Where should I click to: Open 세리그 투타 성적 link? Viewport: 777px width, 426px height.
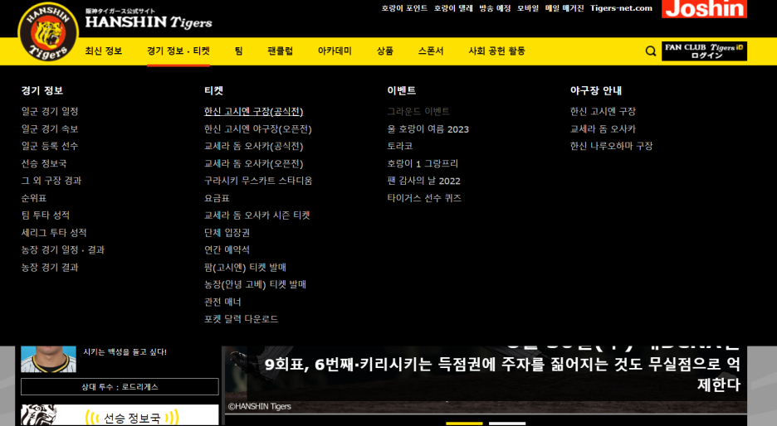[x=53, y=233]
